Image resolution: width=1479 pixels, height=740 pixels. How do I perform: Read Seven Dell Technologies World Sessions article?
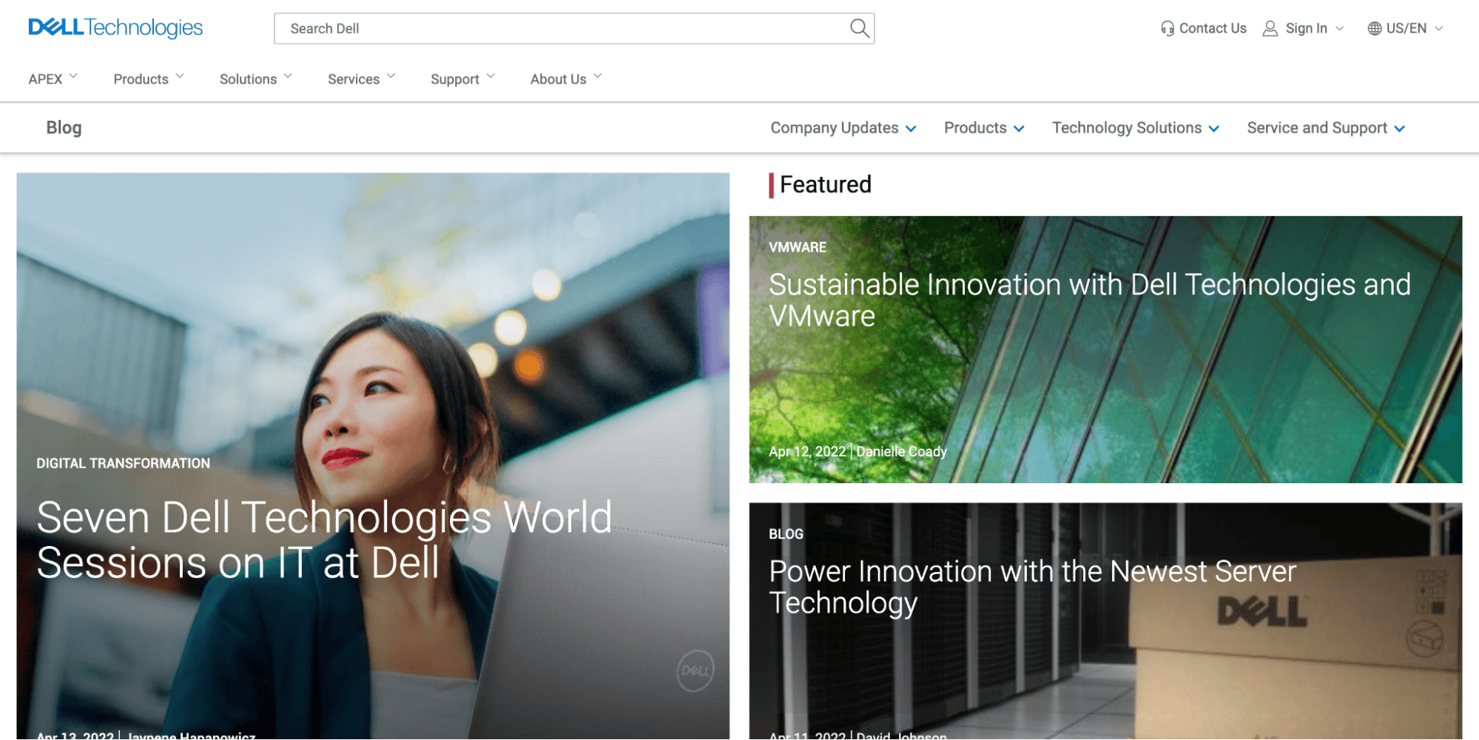tap(324, 539)
